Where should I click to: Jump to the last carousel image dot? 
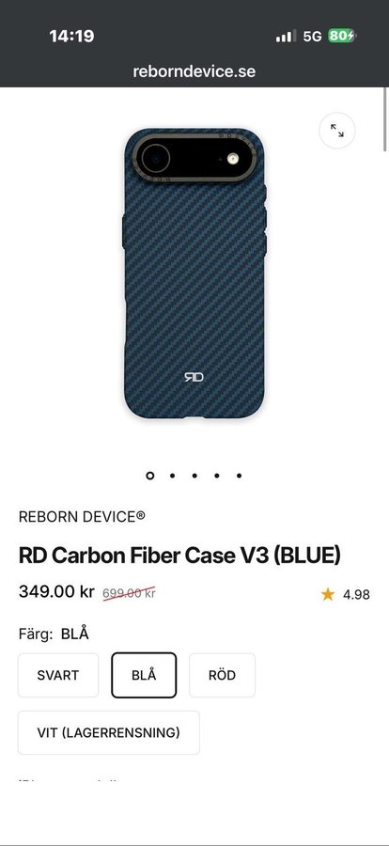coord(239,476)
